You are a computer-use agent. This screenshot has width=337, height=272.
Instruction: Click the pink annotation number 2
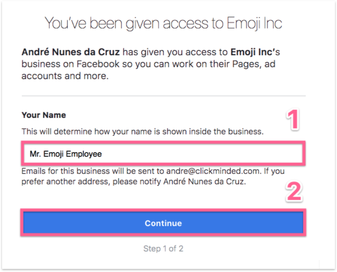click(294, 192)
